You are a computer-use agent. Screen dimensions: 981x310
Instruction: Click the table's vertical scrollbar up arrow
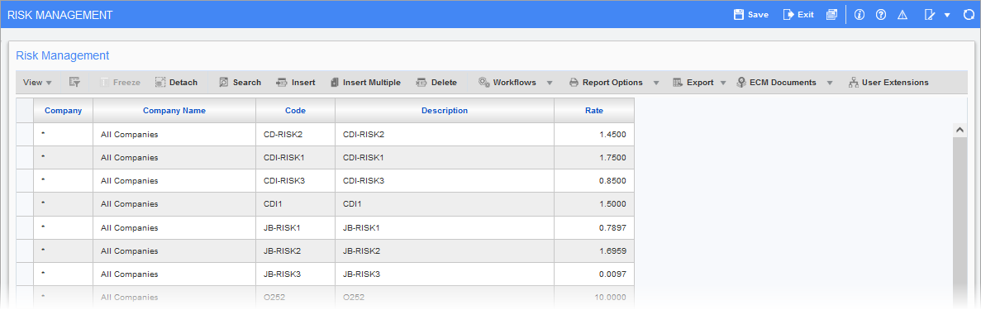(959, 129)
